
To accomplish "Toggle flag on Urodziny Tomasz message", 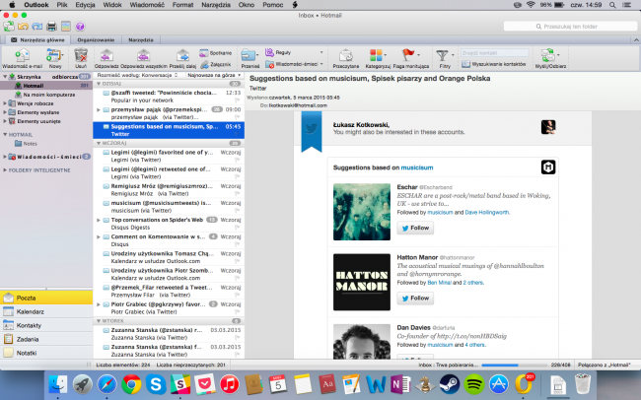I will tap(237, 261).
